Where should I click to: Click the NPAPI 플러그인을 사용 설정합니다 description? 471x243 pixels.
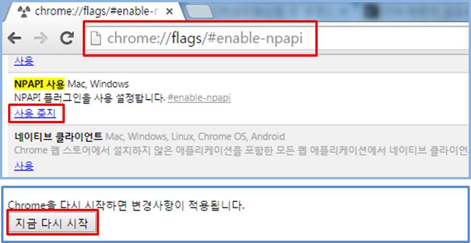pyautogui.click(x=90, y=98)
